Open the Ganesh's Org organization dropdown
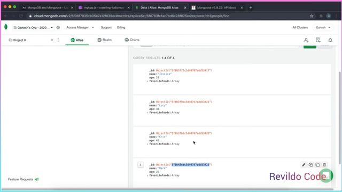 33,28
